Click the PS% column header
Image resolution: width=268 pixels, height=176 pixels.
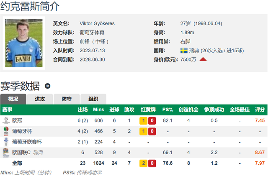pyautogui.click(x=167, y=110)
